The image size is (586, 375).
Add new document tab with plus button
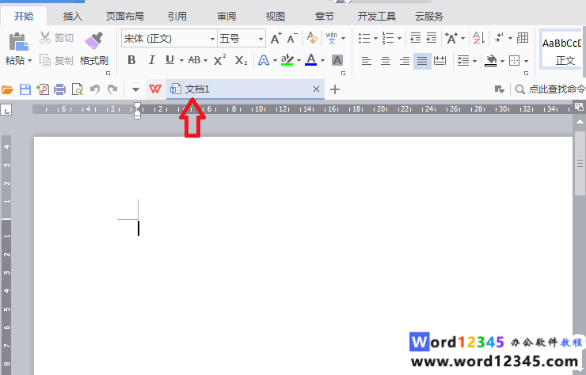(x=335, y=89)
